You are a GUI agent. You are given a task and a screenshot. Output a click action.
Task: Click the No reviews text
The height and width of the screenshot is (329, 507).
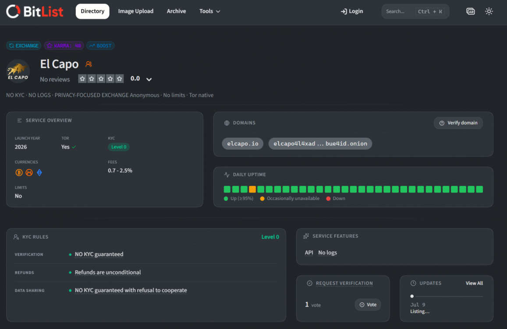click(x=55, y=79)
